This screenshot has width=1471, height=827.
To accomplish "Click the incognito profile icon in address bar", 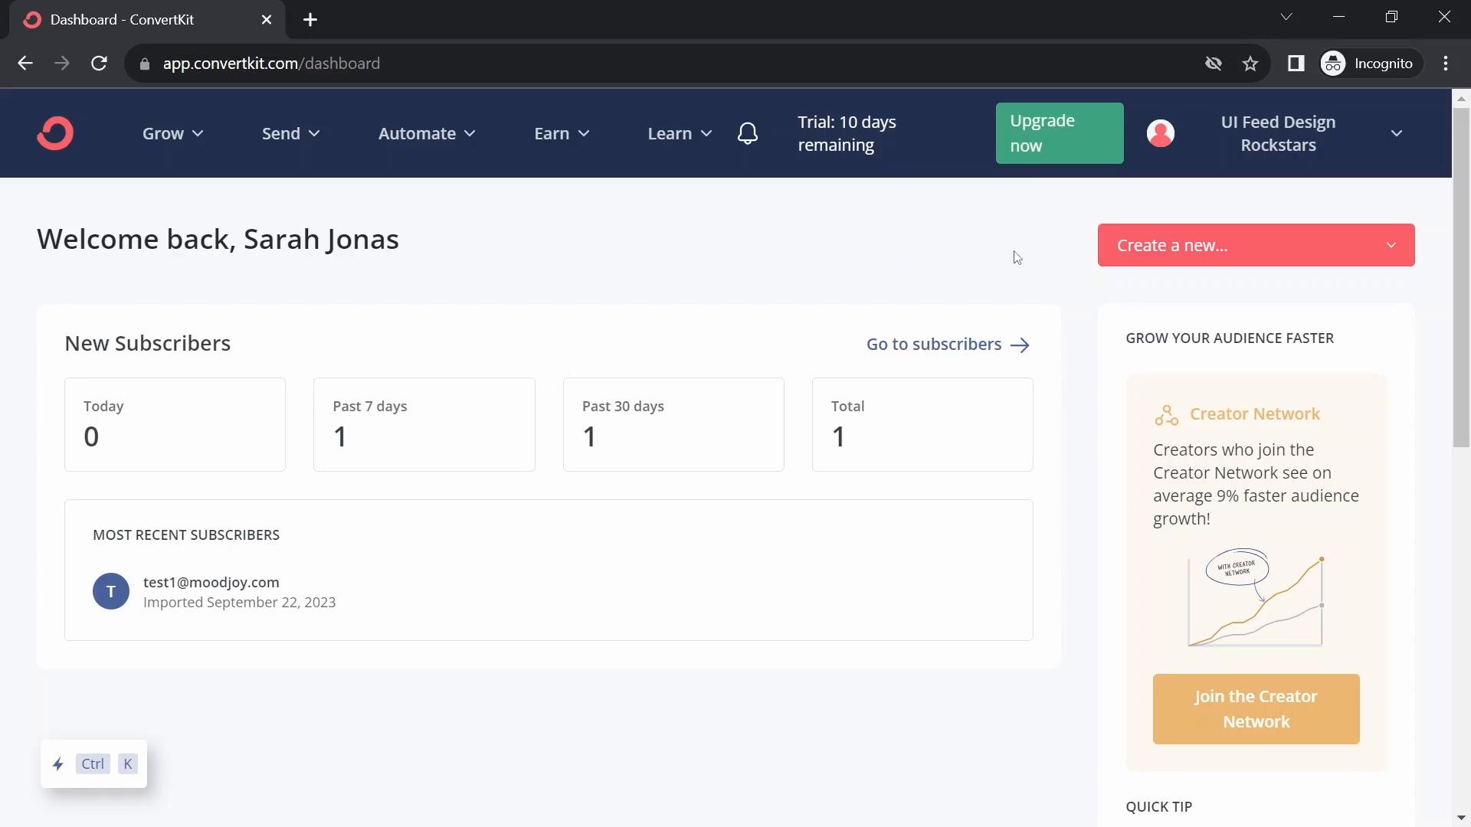I will point(1334,63).
